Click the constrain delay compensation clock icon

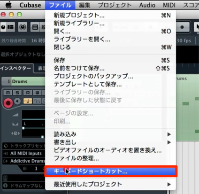pyautogui.click(x=23, y=27)
